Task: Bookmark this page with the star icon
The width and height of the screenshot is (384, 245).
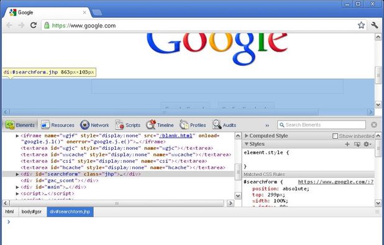Action: (361, 25)
